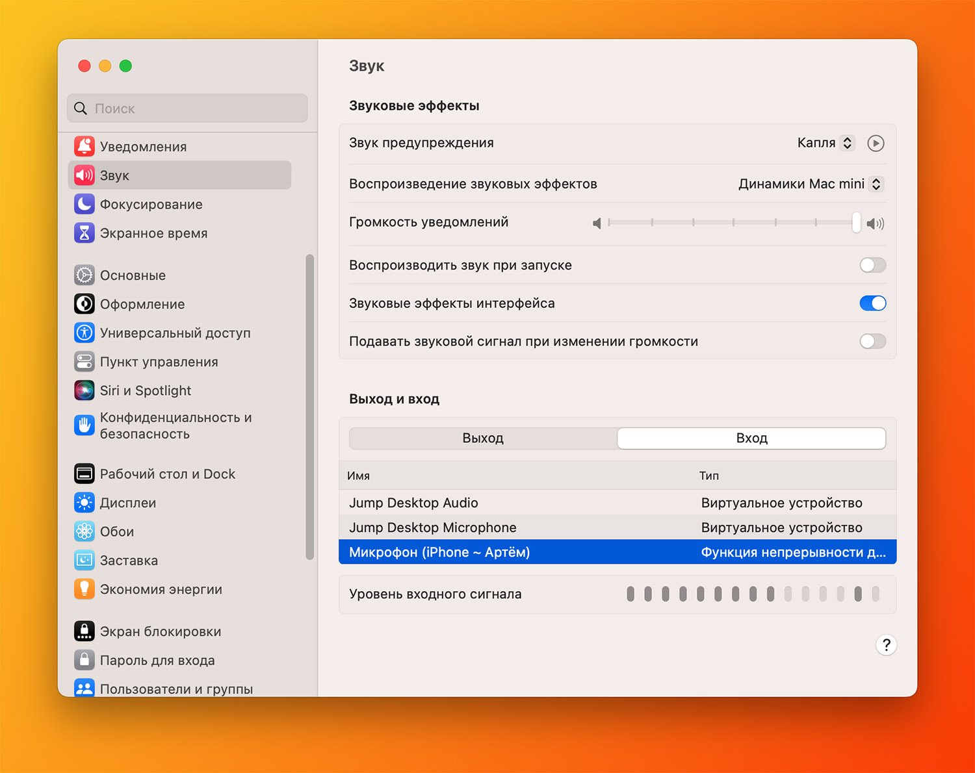Expand the Динамики Mac mini output dropdown
This screenshot has height=773, width=975.
pyautogui.click(x=810, y=184)
